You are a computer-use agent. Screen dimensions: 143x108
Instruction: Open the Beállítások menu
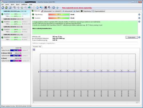pyautogui.click(x=24, y=5)
